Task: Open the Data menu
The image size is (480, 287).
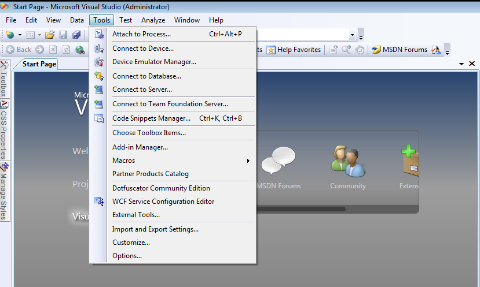Action: coord(77,20)
